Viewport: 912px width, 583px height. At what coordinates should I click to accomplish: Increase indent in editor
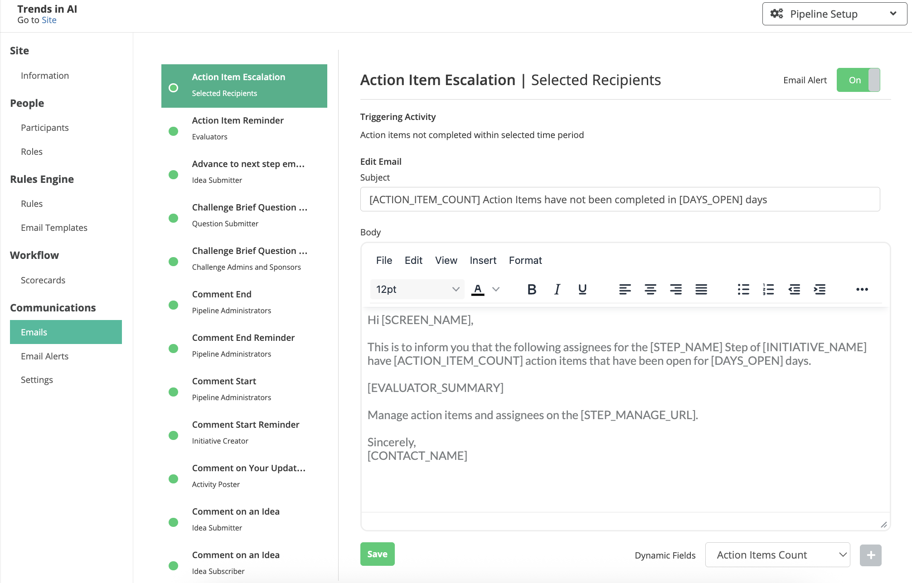(x=820, y=289)
